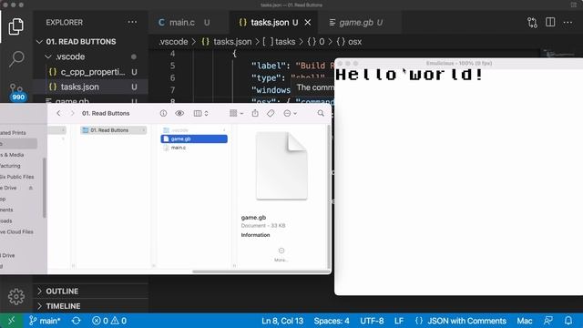
Task: Click the Share icon in Finder toolbar
Action: tap(255, 113)
